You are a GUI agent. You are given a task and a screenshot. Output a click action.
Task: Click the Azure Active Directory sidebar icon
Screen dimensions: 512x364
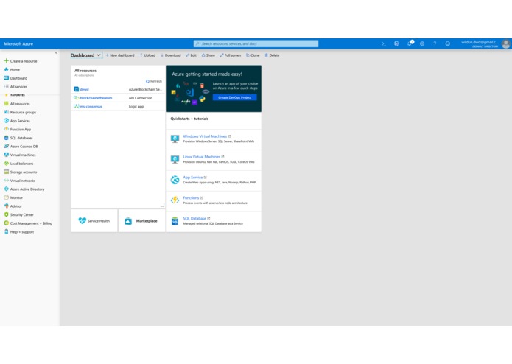tap(6, 189)
